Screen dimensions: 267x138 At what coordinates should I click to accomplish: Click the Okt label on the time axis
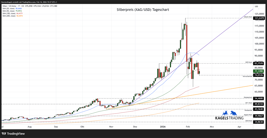82,126
